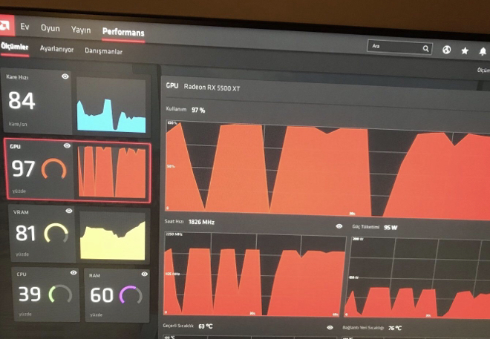Switch to the Ayarlanıyor sub-tab
This screenshot has height=339, width=490.
56,49
